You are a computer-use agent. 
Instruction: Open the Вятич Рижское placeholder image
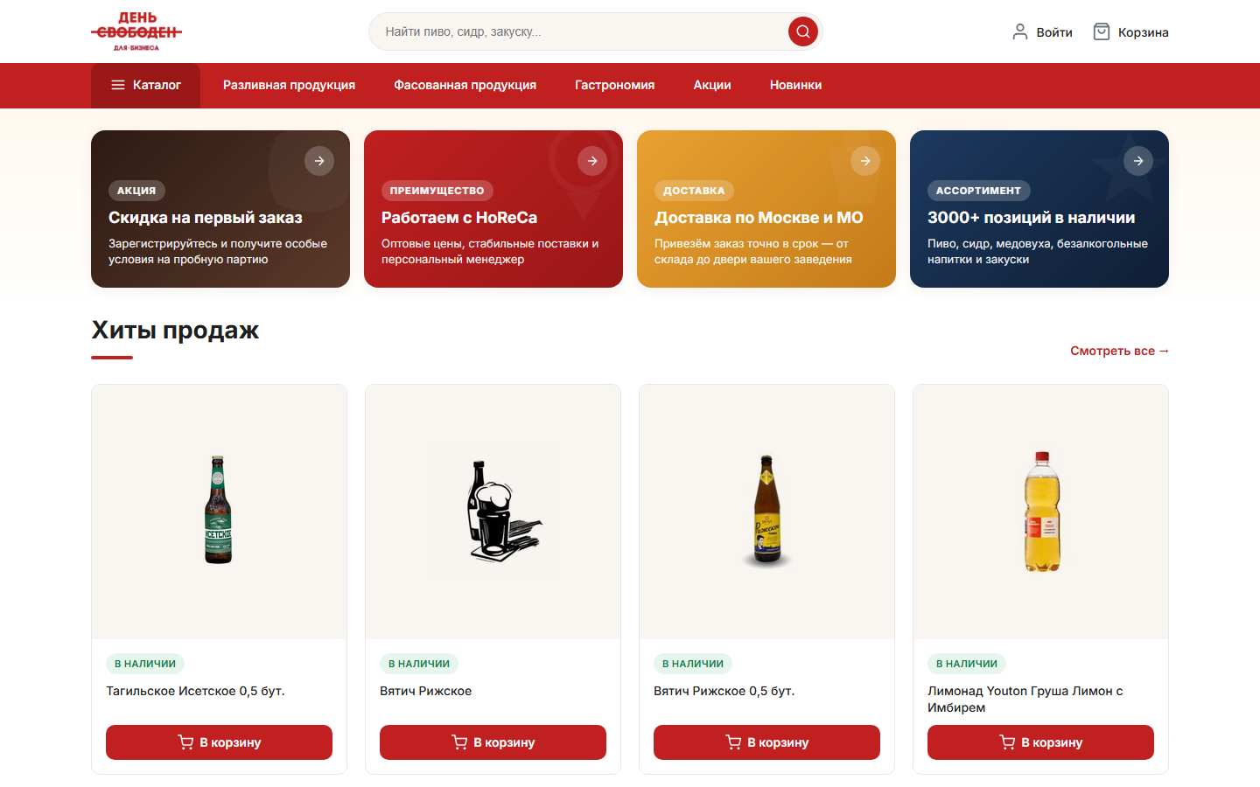pyautogui.click(x=493, y=512)
